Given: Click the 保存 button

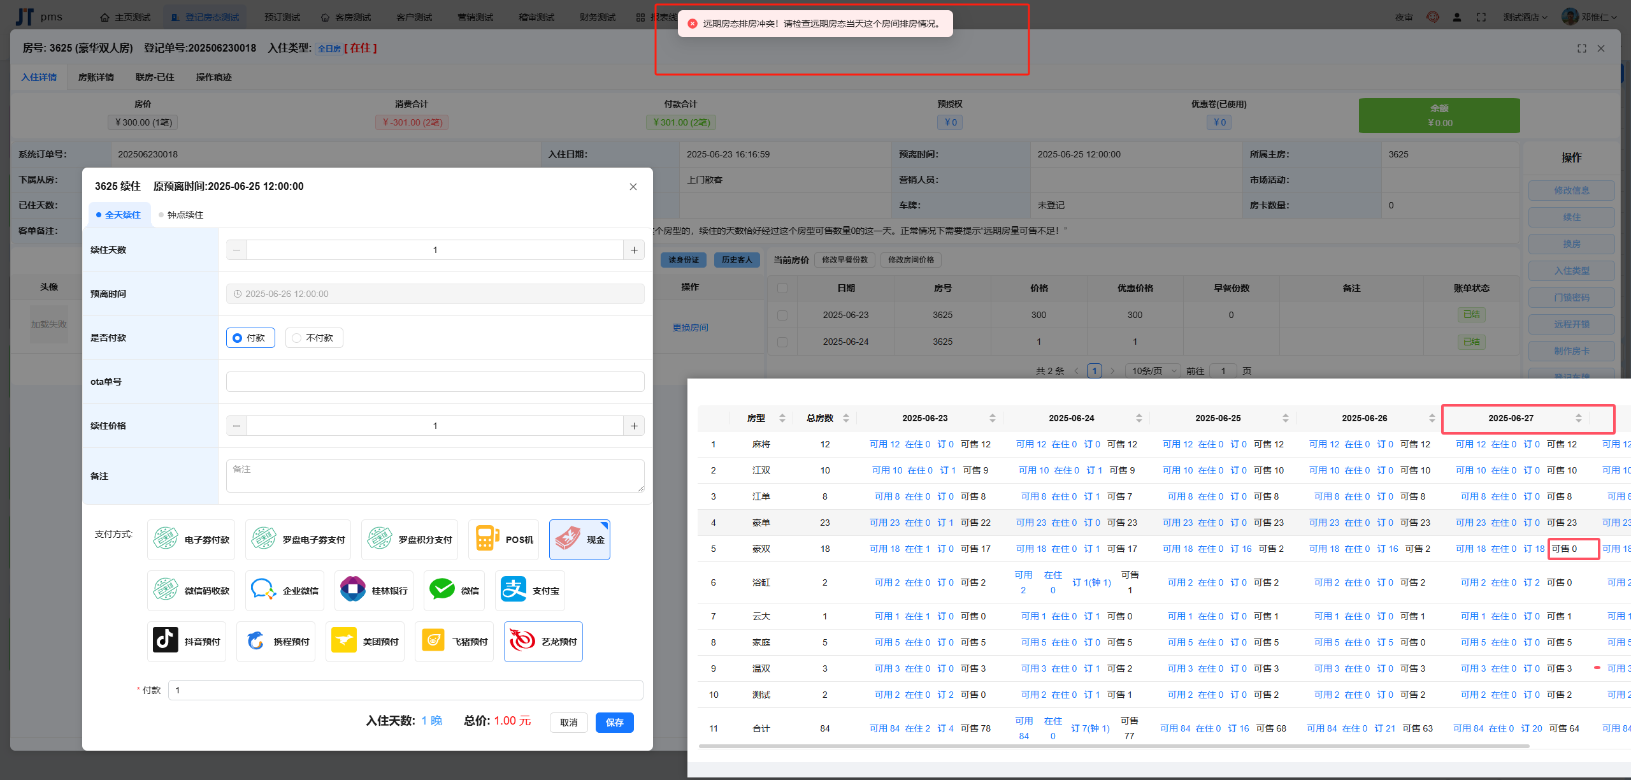Looking at the screenshot, I should 614,722.
